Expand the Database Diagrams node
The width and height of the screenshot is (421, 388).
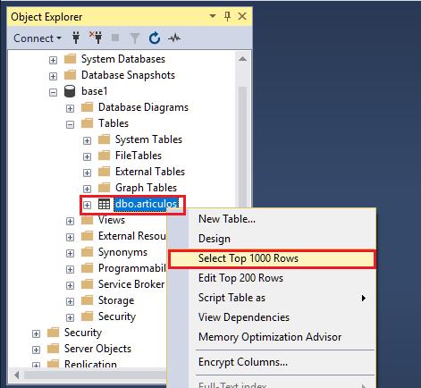[x=70, y=108]
